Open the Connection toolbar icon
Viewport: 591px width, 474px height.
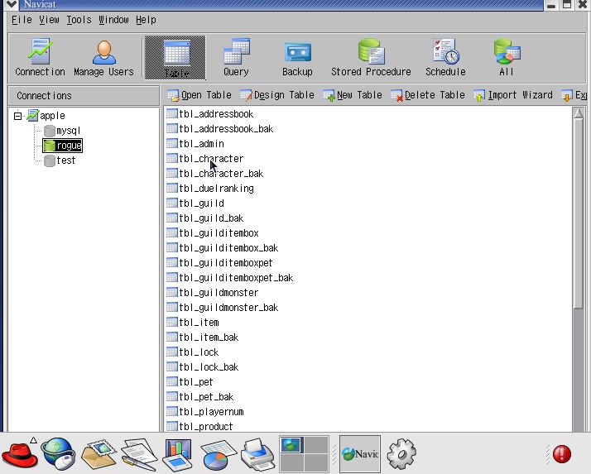40,58
